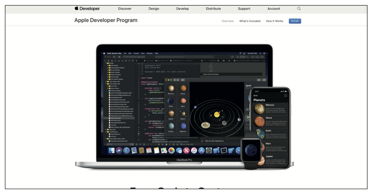Screen dimensions: 371x192
Task: Open the Account page
Action: click(274, 9)
